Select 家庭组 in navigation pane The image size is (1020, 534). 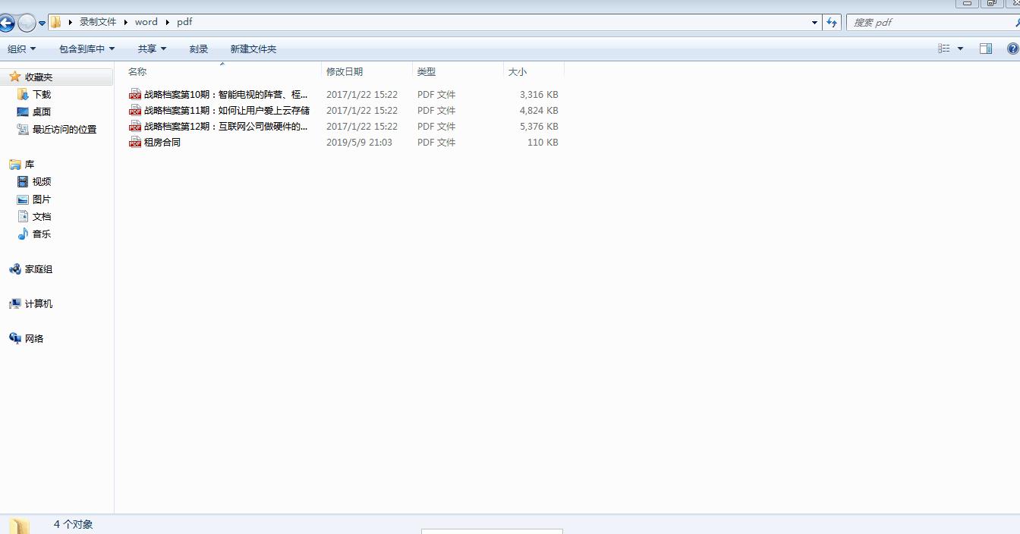coord(39,269)
